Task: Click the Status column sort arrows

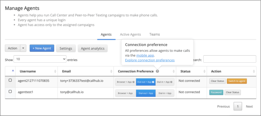Action: pos(204,71)
